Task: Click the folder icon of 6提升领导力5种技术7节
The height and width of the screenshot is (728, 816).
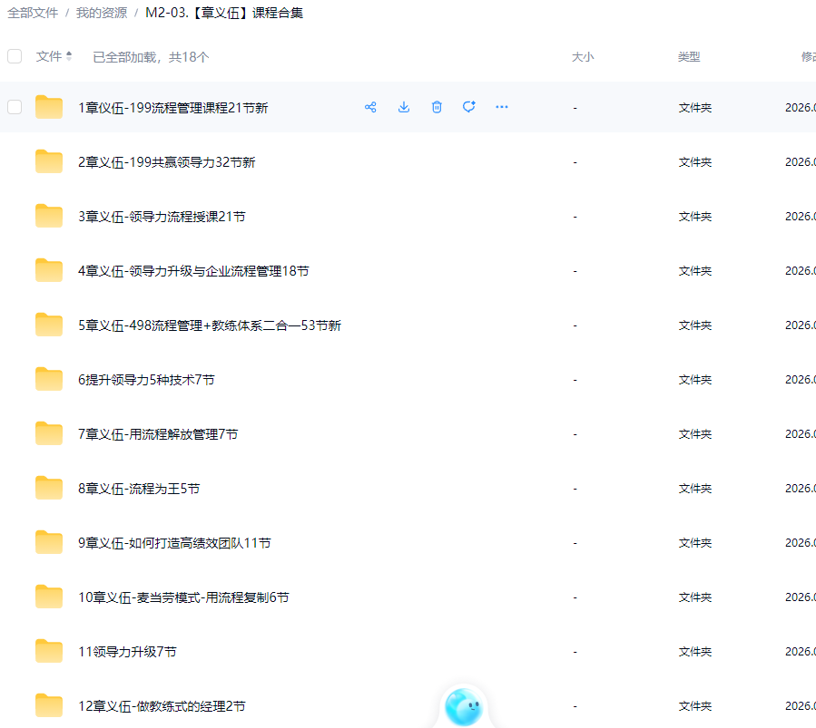Action: (48, 379)
